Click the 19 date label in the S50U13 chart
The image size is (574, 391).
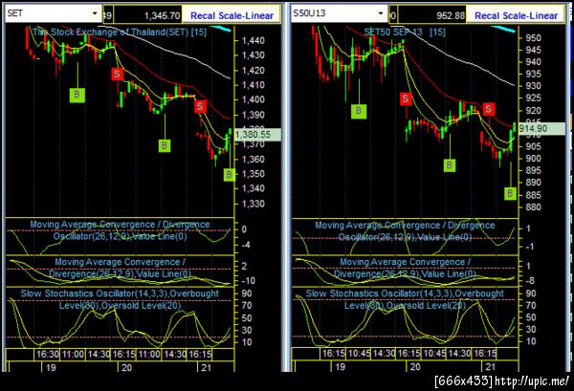click(x=340, y=366)
